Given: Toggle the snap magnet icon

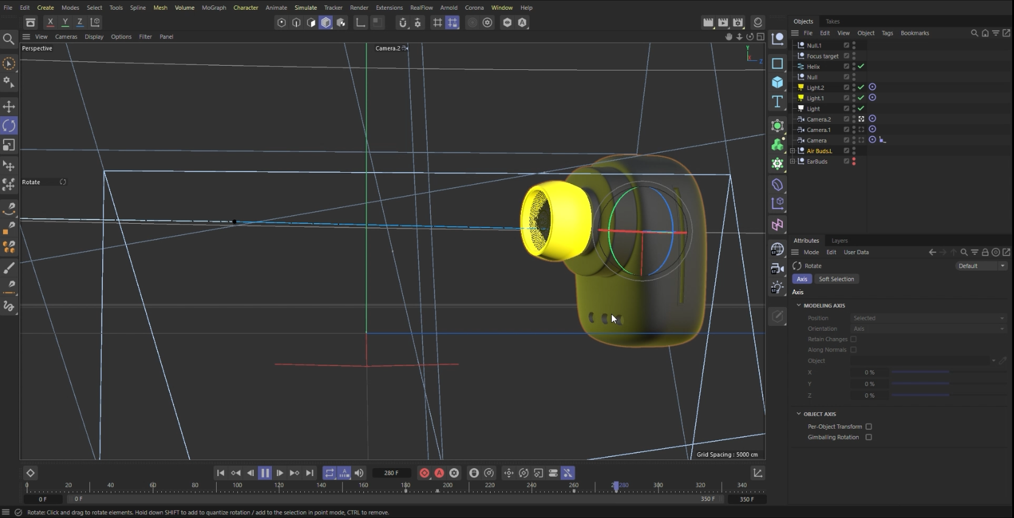Looking at the screenshot, I should [402, 22].
